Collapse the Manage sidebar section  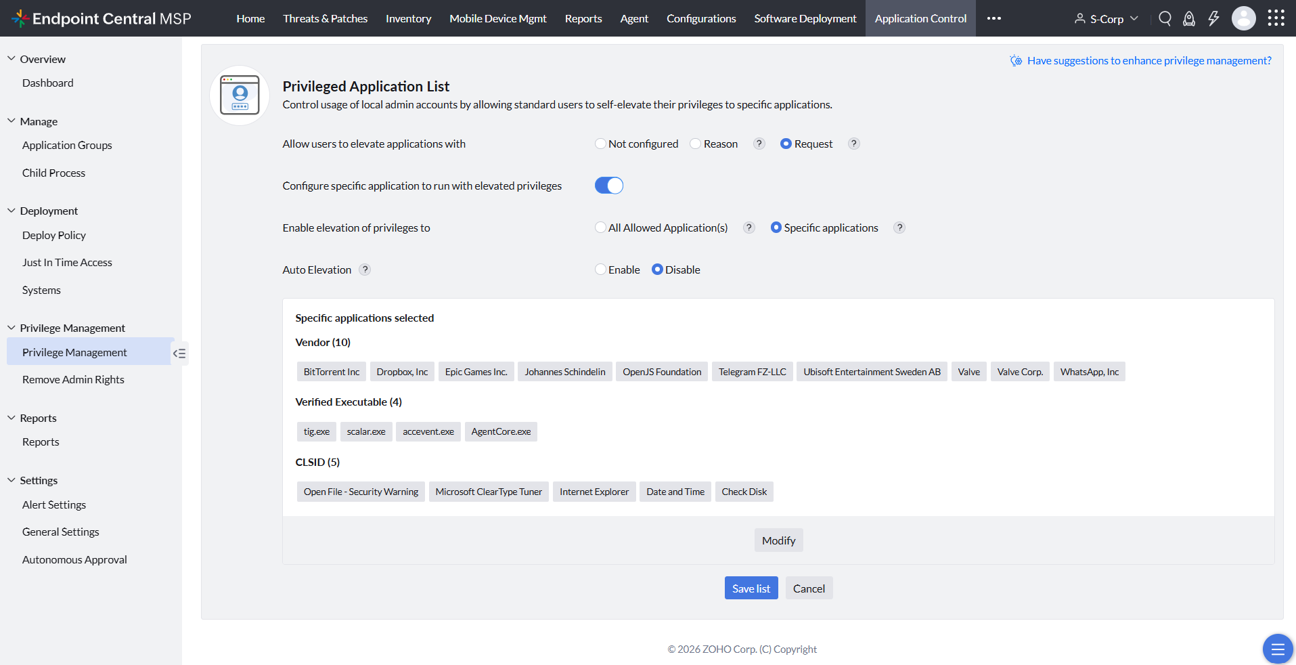(12, 121)
